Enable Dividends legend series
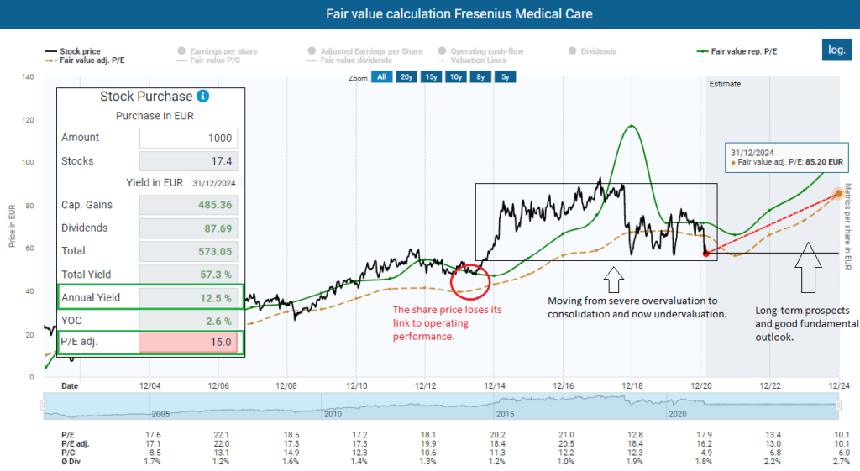 [x=592, y=51]
